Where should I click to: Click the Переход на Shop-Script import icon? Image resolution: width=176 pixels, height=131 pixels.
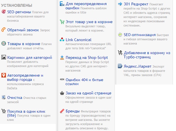62,57
